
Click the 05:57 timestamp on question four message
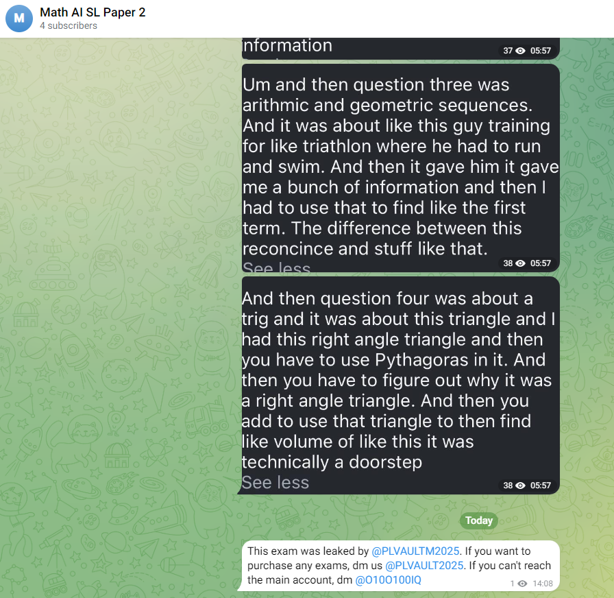click(541, 486)
